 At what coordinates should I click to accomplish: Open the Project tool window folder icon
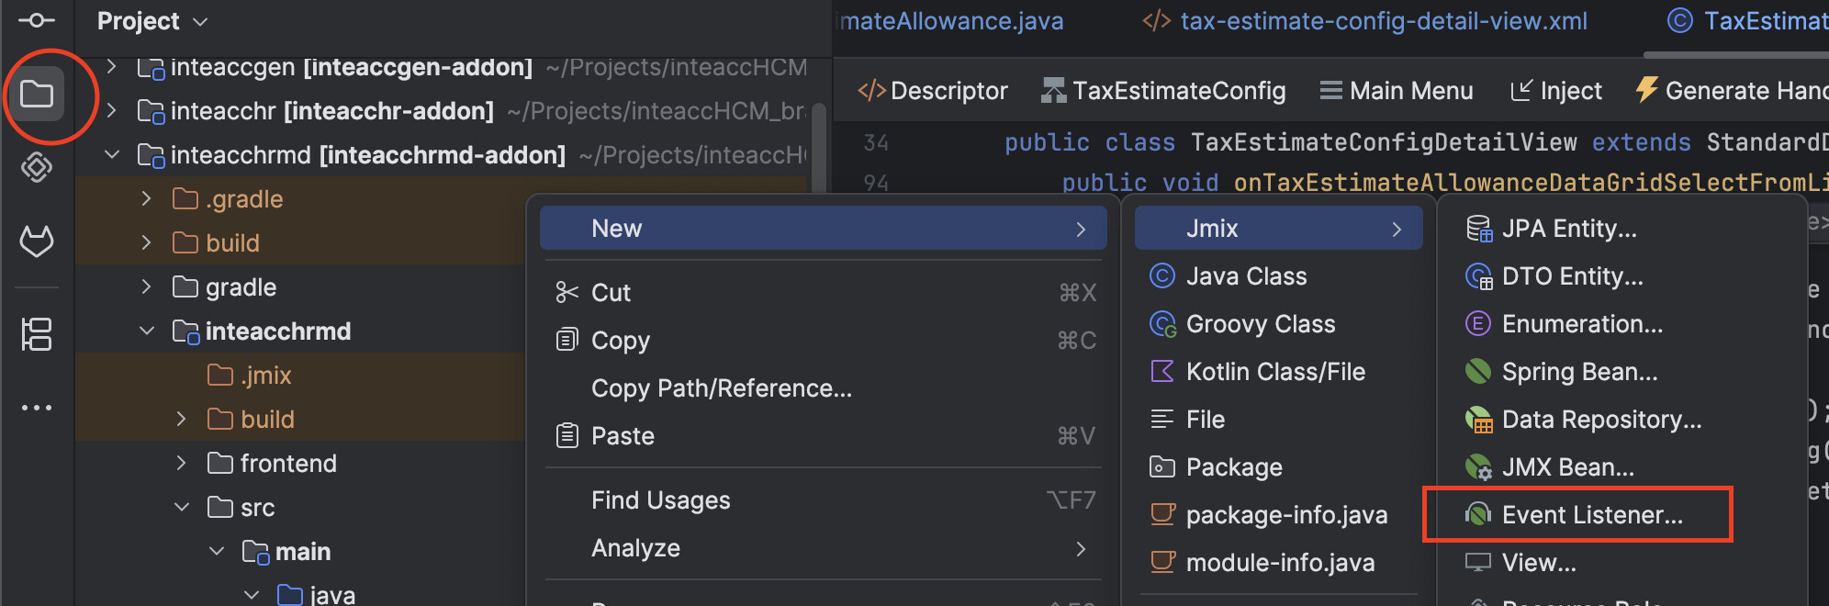(x=37, y=94)
